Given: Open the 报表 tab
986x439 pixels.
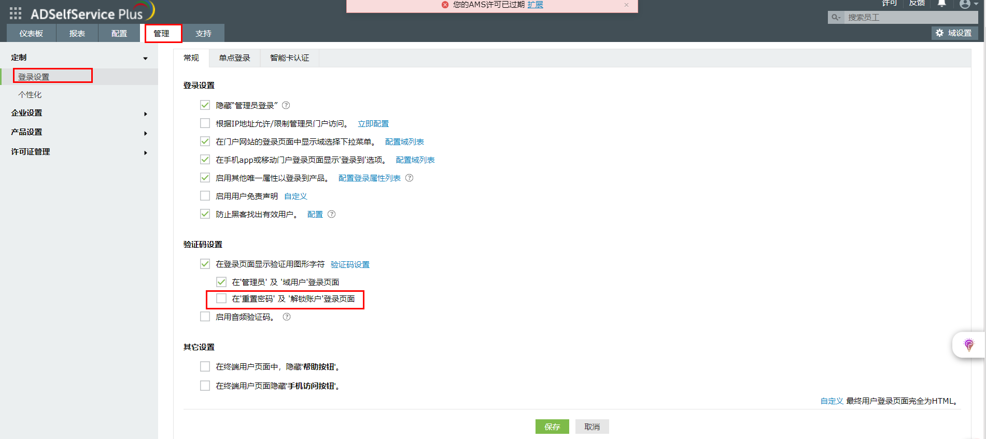Looking at the screenshot, I should [x=77, y=33].
